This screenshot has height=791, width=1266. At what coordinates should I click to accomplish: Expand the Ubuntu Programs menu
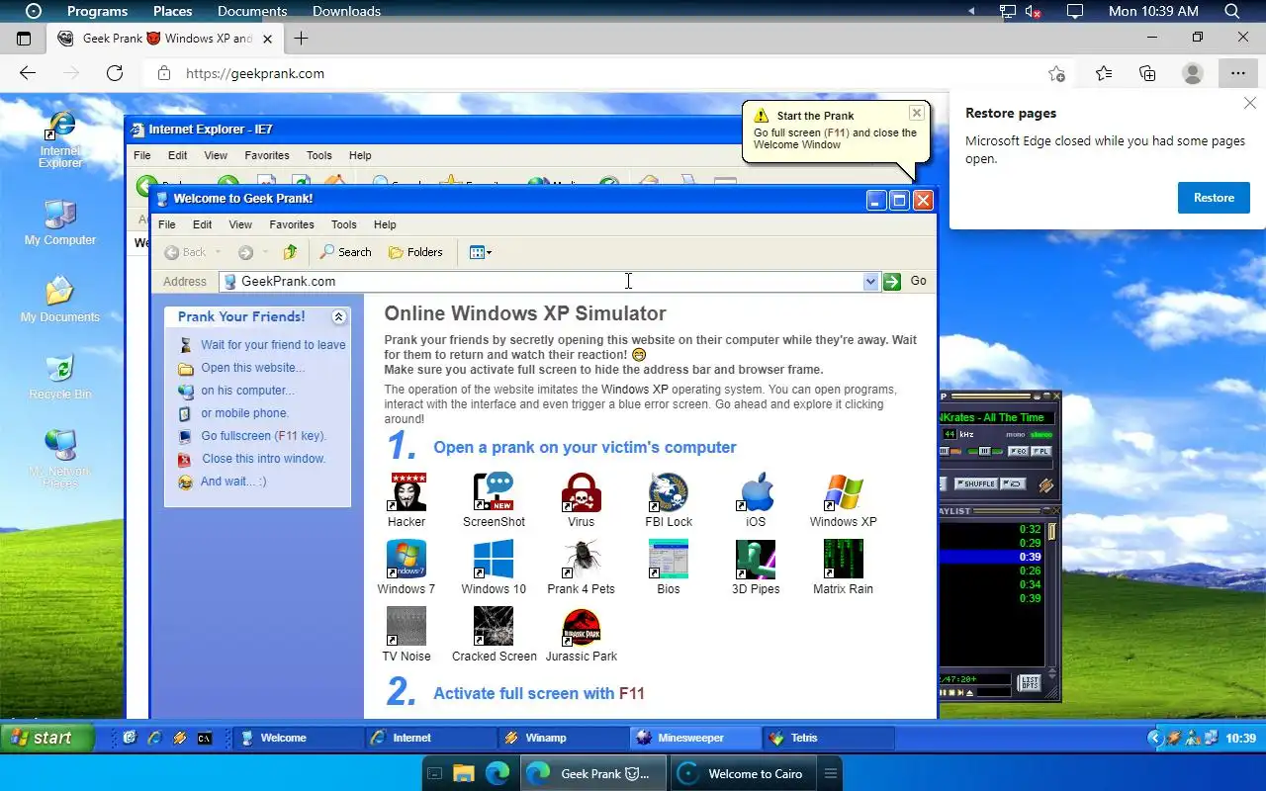(97, 11)
